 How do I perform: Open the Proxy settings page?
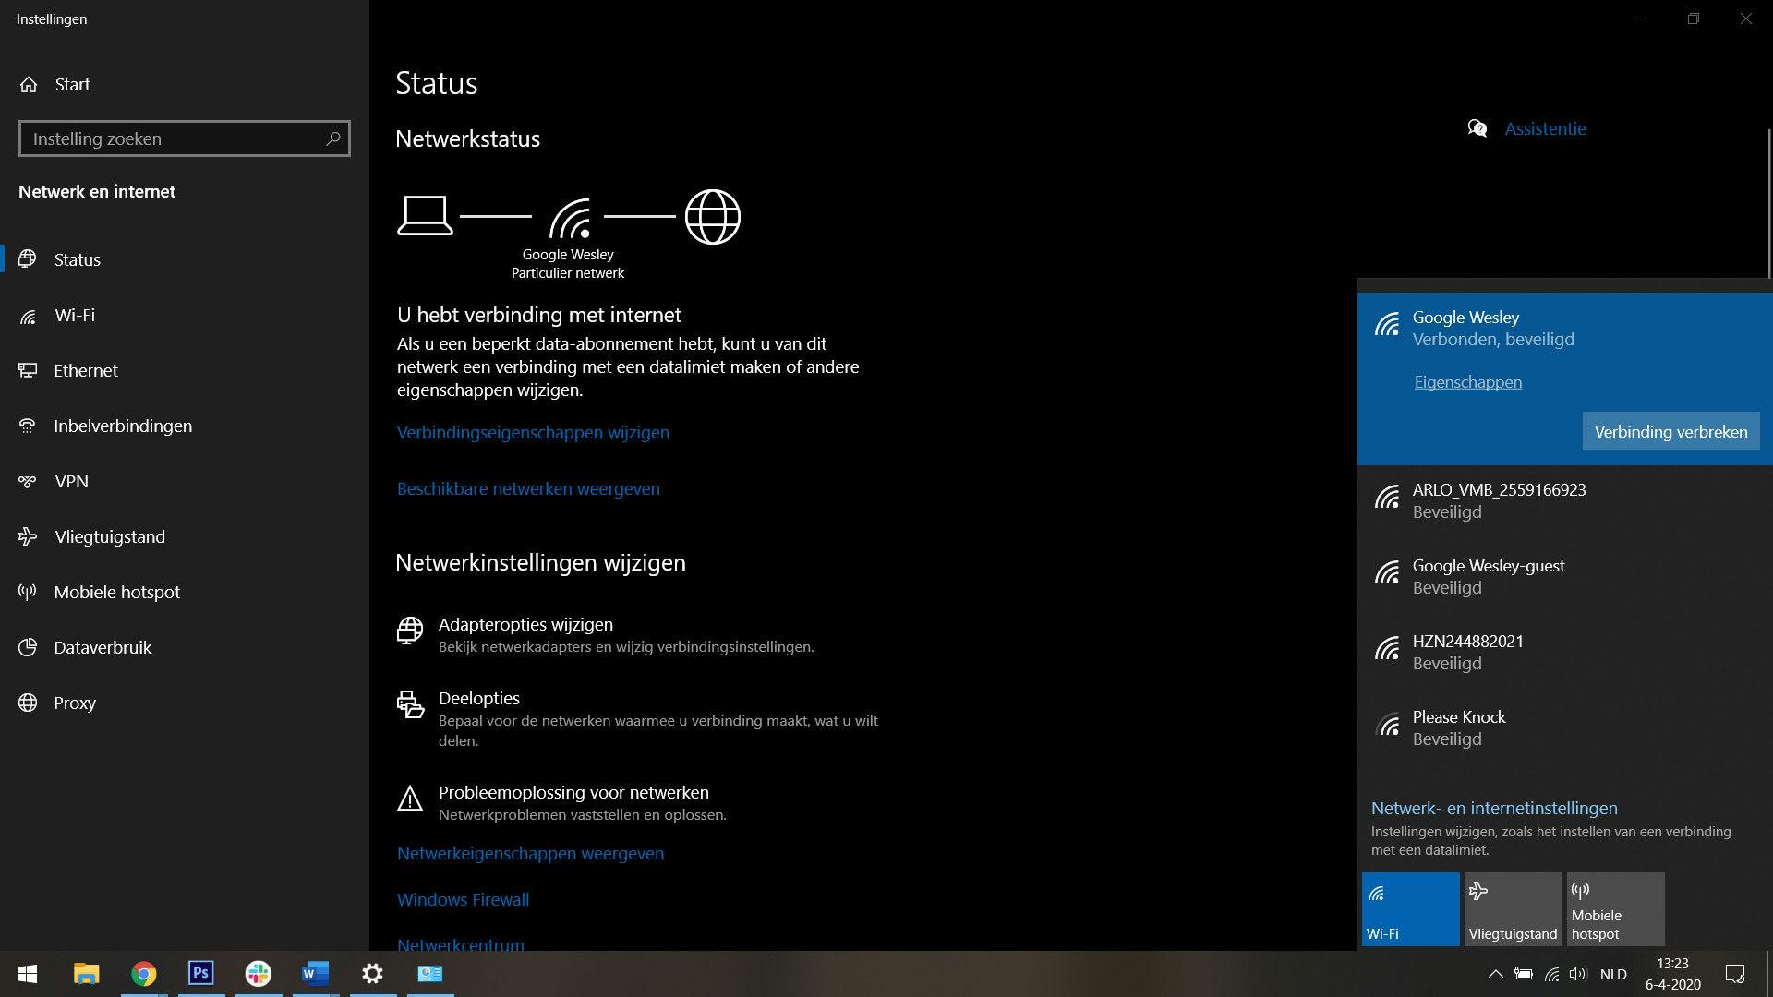(74, 703)
